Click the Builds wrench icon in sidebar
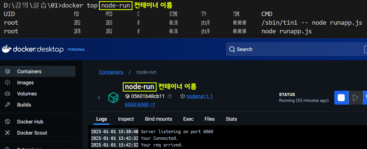Screen dimensions: 367x149 click(x=8, y=105)
